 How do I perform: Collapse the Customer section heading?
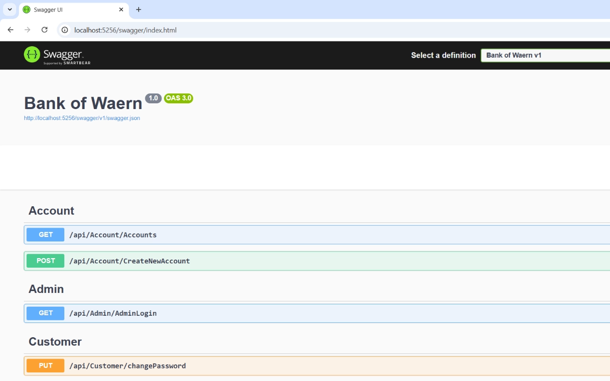point(55,341)
